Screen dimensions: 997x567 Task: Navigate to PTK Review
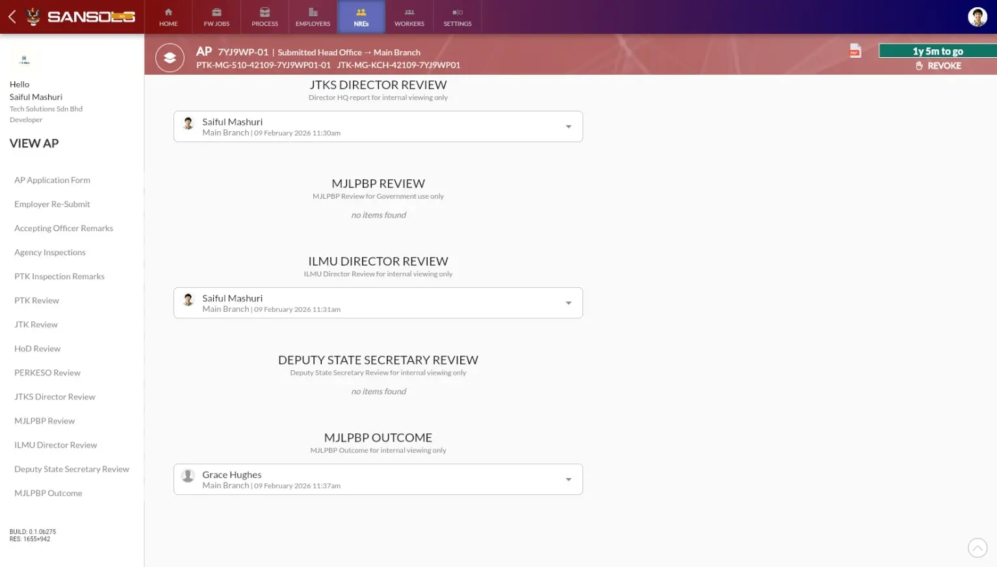(x=36, y=300)
